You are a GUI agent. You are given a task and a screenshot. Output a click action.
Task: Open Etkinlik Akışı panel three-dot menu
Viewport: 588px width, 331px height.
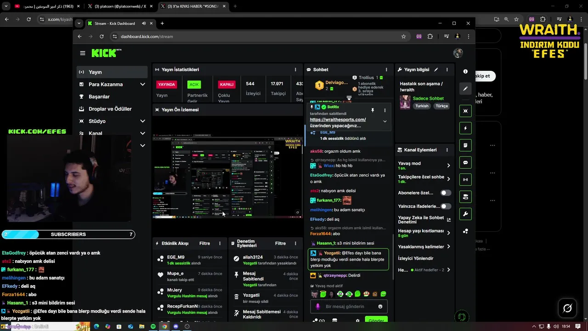pos(220,243)
